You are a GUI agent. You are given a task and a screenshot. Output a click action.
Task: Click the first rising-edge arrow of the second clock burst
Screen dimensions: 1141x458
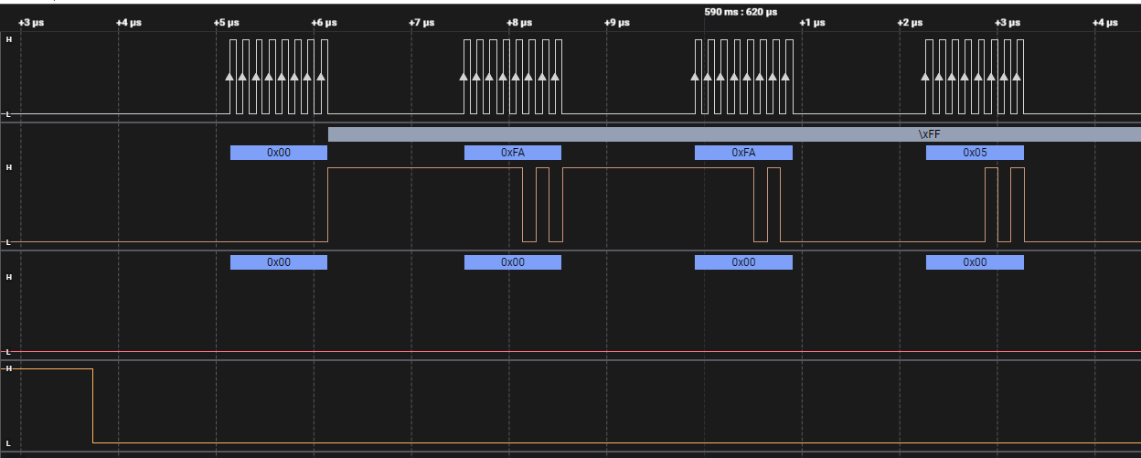464,77
